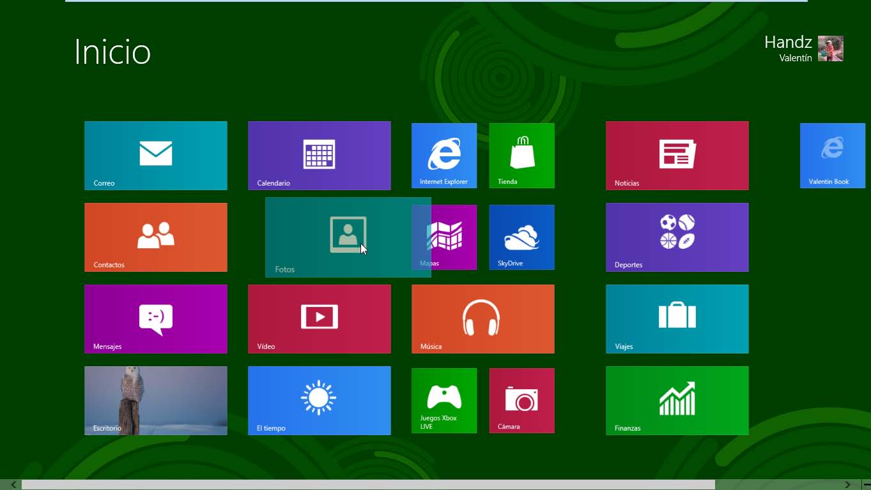Open Juegos Xbox LIVE tile
Screen dimensions: 871x490
443,400
